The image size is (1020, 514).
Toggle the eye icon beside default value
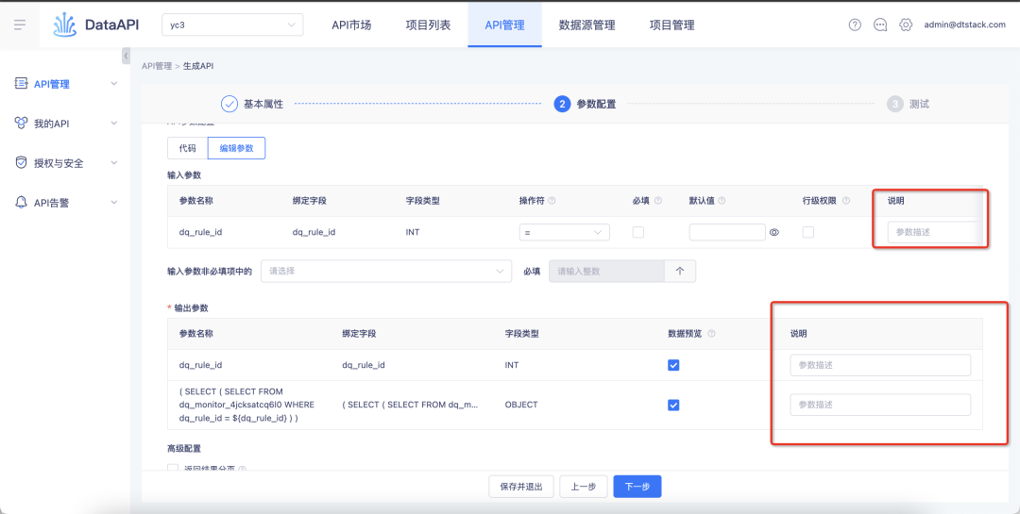(774, 232)
